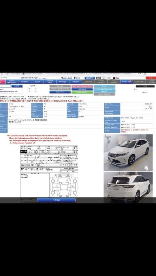Open the My Page menu
Screen dimensions: 156x276
[63, 82]
